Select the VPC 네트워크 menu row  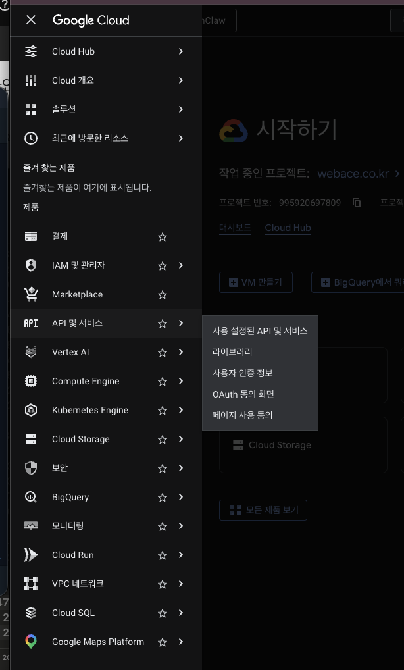pos(106,584)
